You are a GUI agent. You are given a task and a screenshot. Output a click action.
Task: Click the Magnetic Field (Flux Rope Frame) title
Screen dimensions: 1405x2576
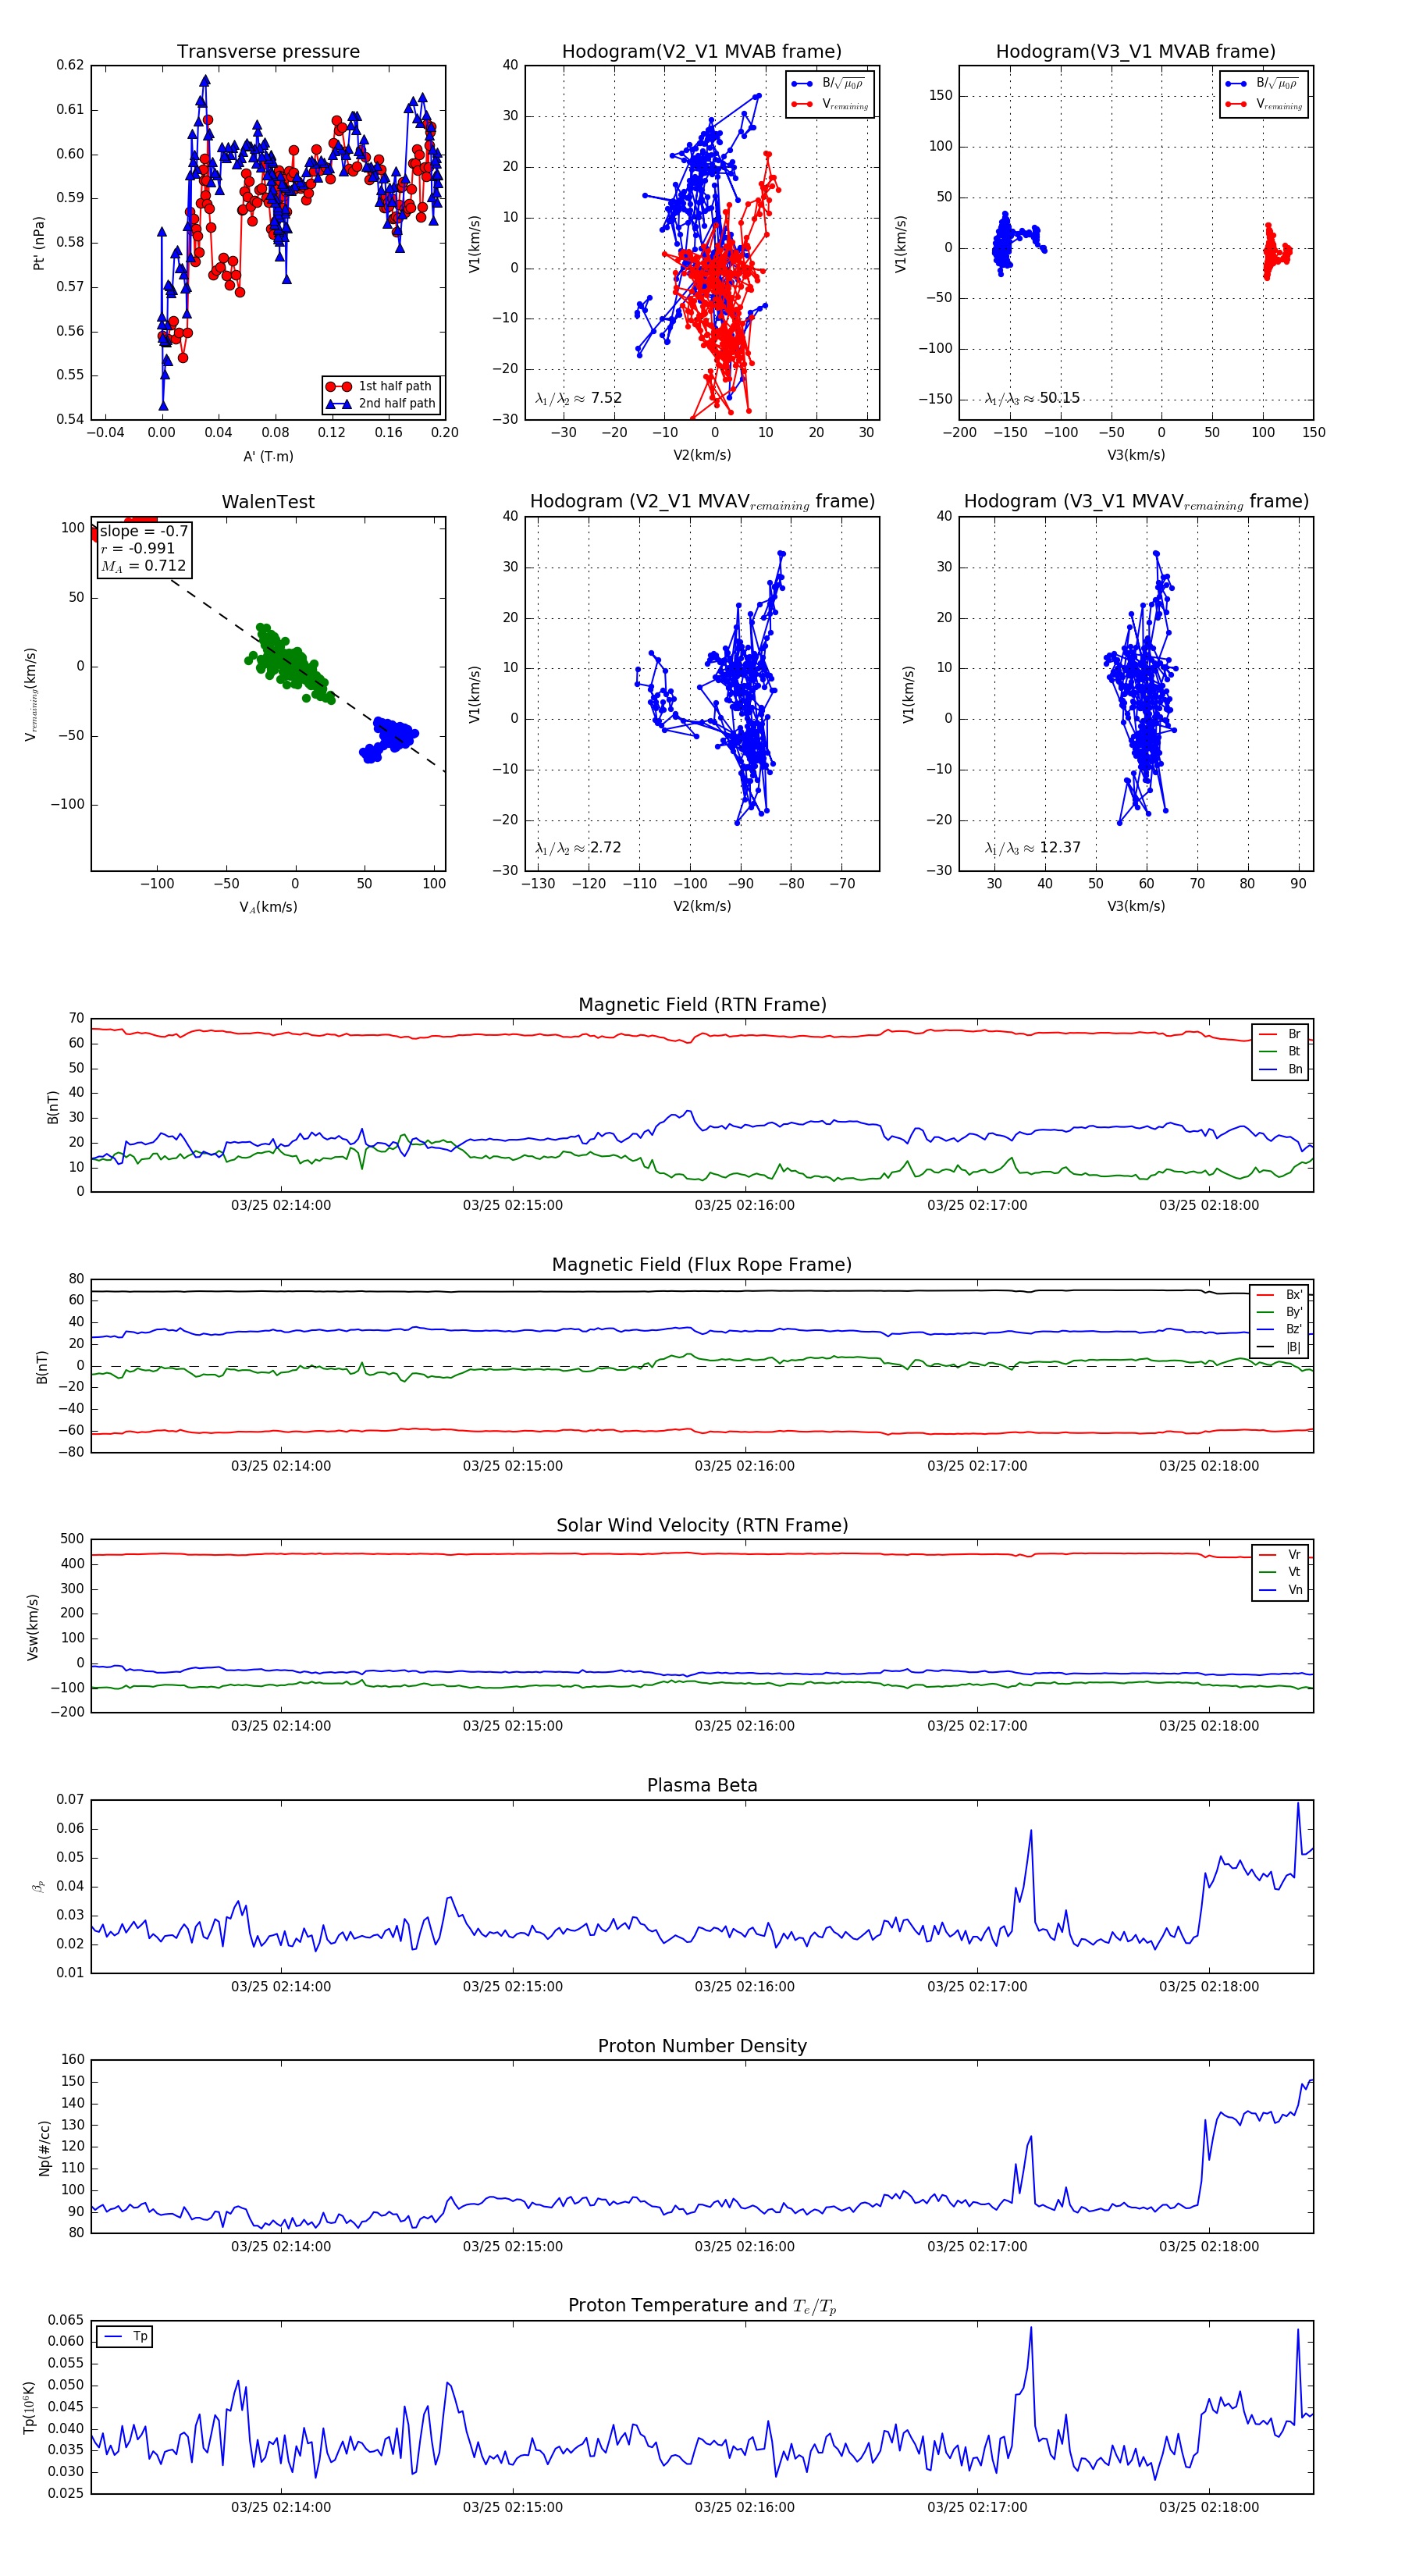(702, 1265)
